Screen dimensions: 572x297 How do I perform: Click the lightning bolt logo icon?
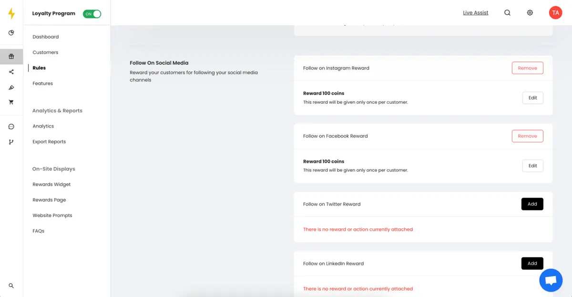(x=11, y=14)
